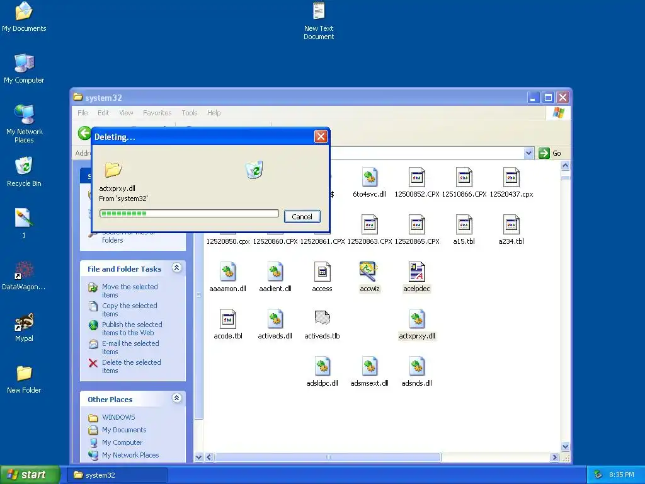The height and width of the screenshot is (484, 645).
Task: Select the acode.tbl file
Action: (x=227, y=325)
